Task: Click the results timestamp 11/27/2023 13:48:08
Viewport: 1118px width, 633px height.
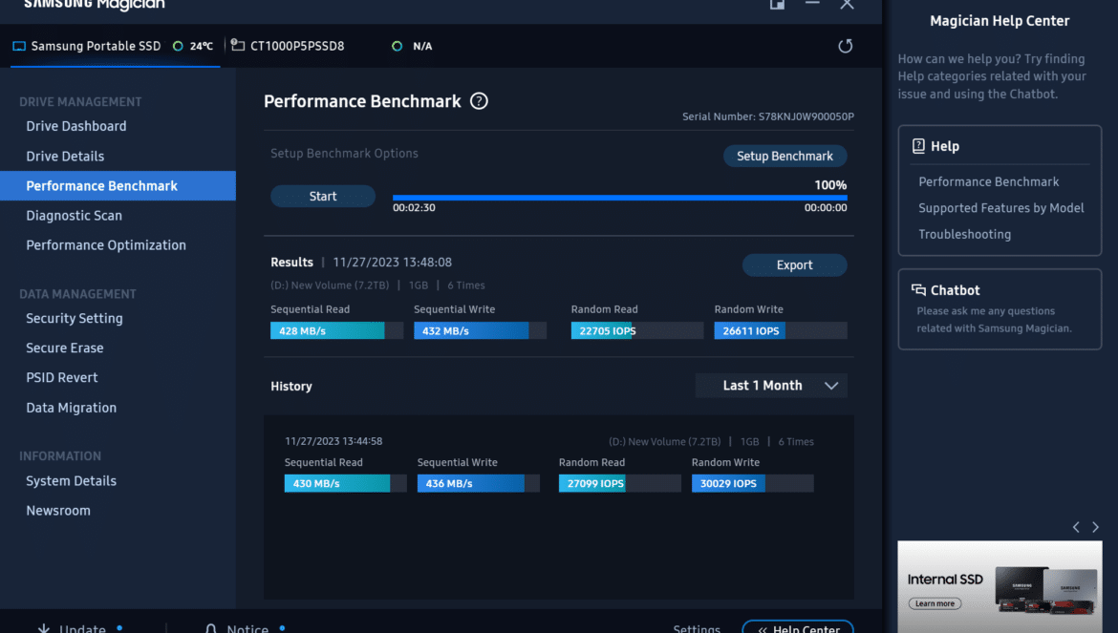Action: pyautogui.click(x=392, y=262)
